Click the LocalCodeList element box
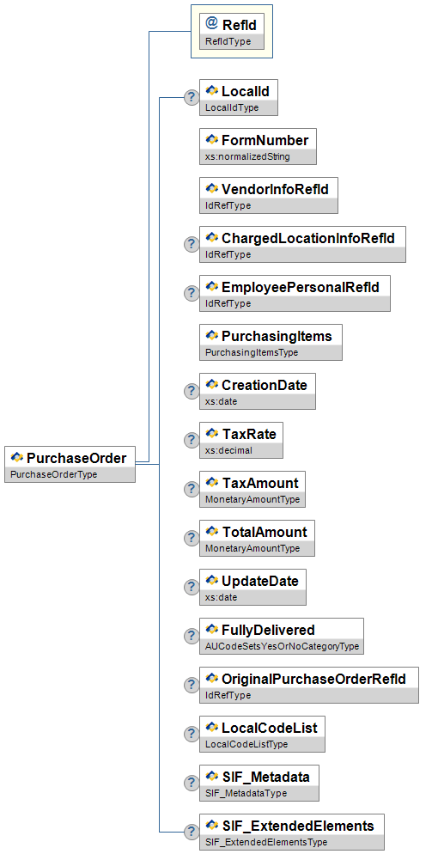438x854 pixels. (x=262, y=735)
